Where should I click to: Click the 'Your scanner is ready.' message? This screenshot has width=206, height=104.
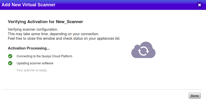(32, 70)
